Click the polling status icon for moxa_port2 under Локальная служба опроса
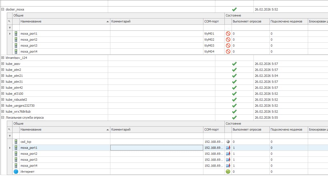 (x=228, y=154)
